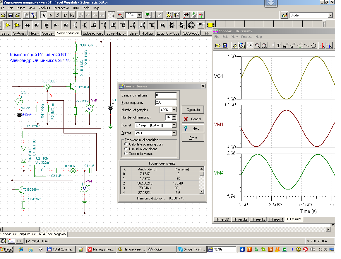341x259 pixels.
Task: Open the Analysis menu
Action: tap(44, 8)
